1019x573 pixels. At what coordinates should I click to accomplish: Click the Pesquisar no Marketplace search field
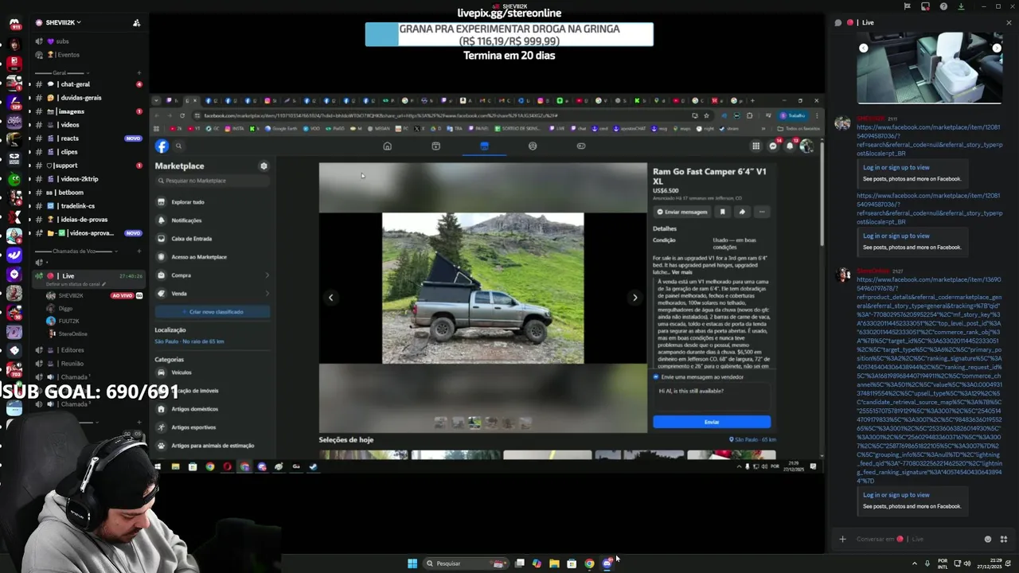pyautogui.click(x=213, y=181)
